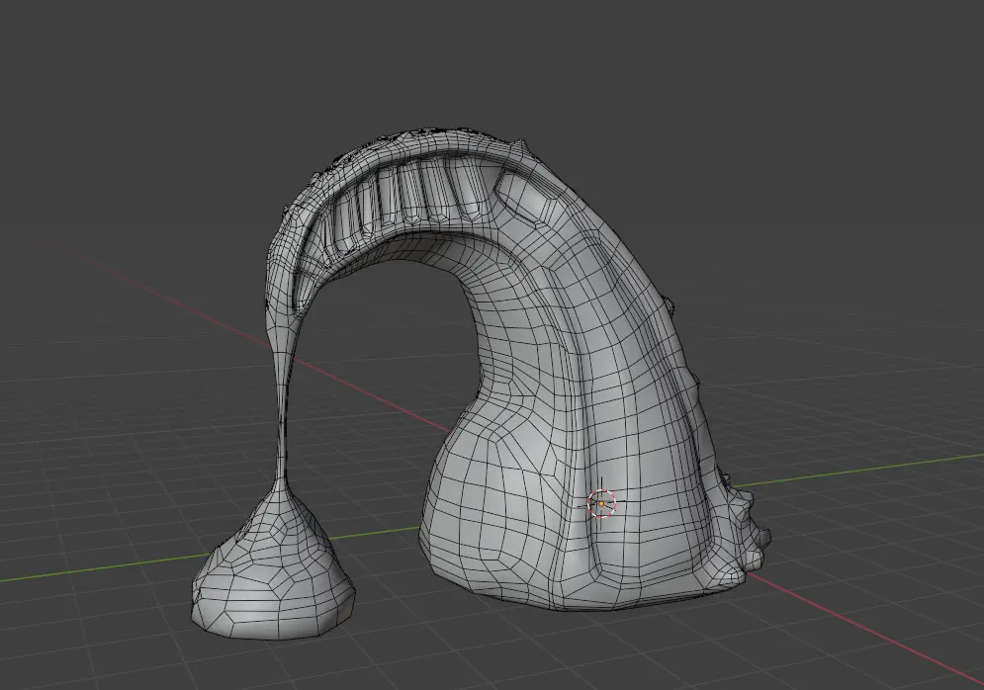Select the small bump on the arch's right outer edge
The image size is (984, 690).
(673, 300)
